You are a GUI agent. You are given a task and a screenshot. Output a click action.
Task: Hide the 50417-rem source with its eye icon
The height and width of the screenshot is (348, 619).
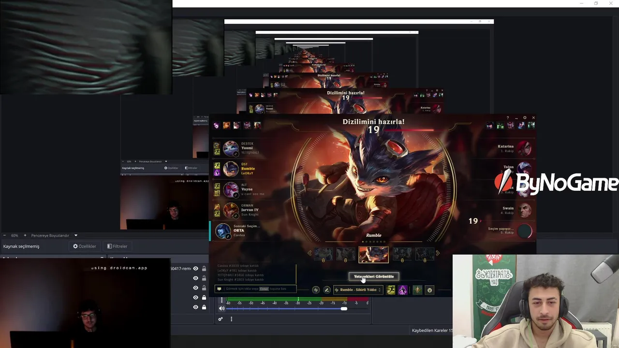[195, 269]
